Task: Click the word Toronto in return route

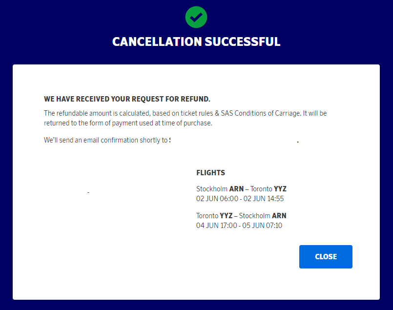Action: click(207, 216)
